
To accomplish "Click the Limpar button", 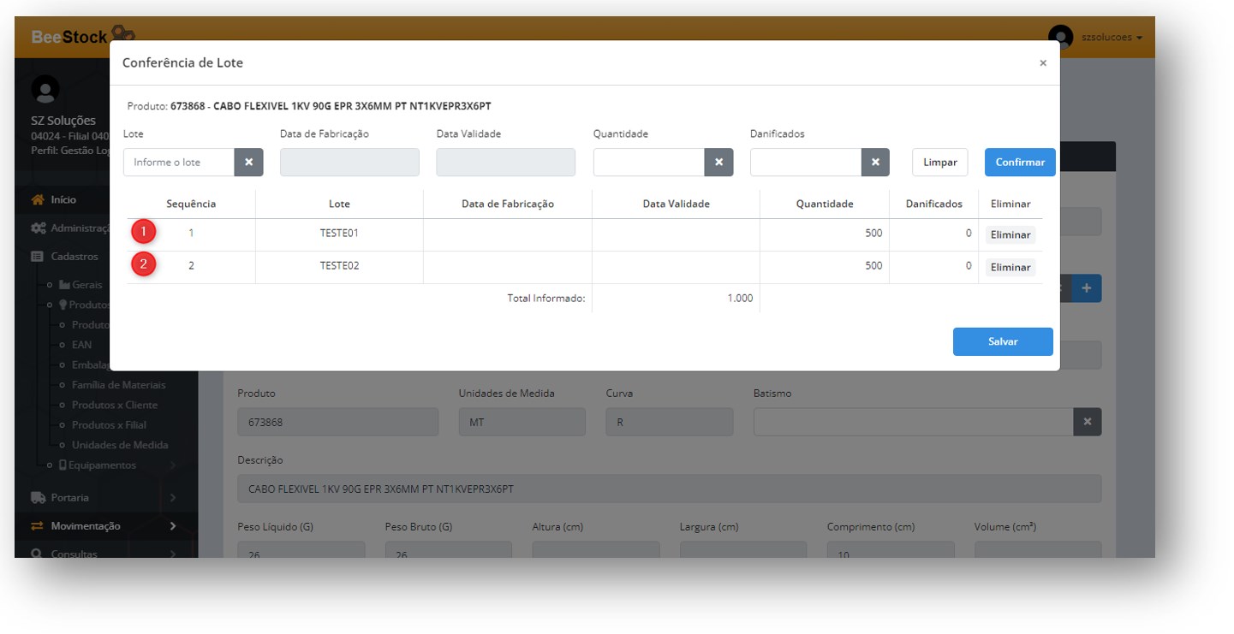I will click(939, 163).
